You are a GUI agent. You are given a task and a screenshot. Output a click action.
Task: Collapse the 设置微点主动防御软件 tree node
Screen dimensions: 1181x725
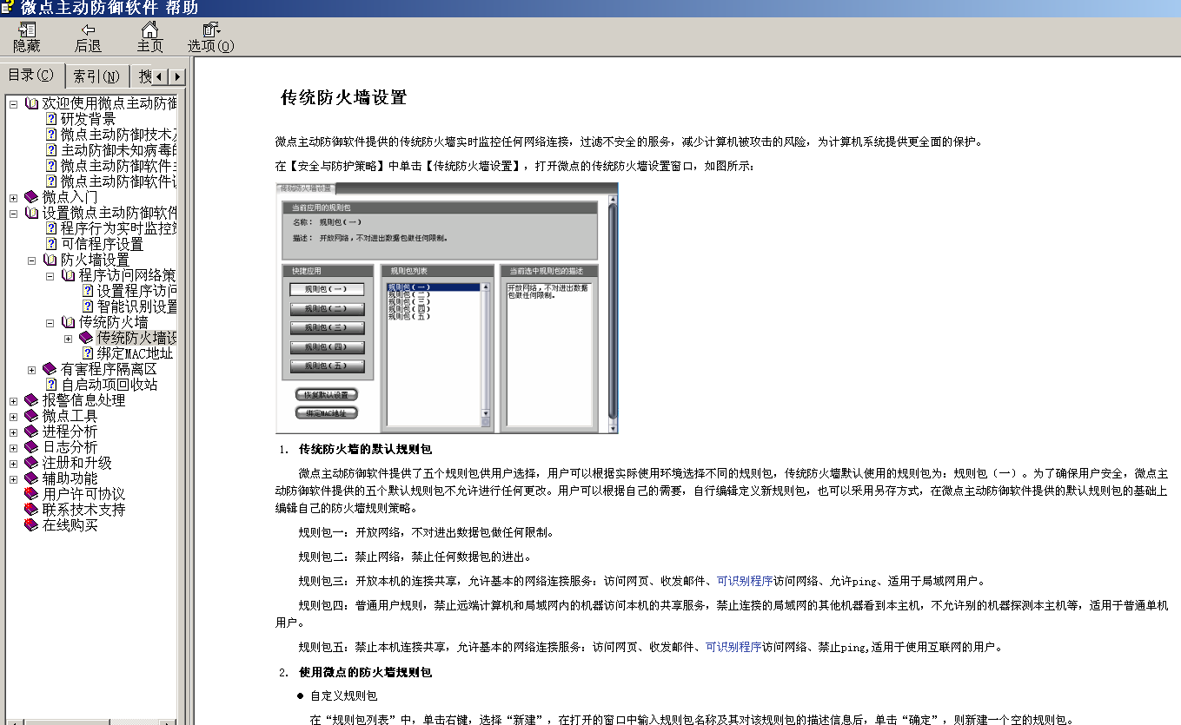(13, 214)
